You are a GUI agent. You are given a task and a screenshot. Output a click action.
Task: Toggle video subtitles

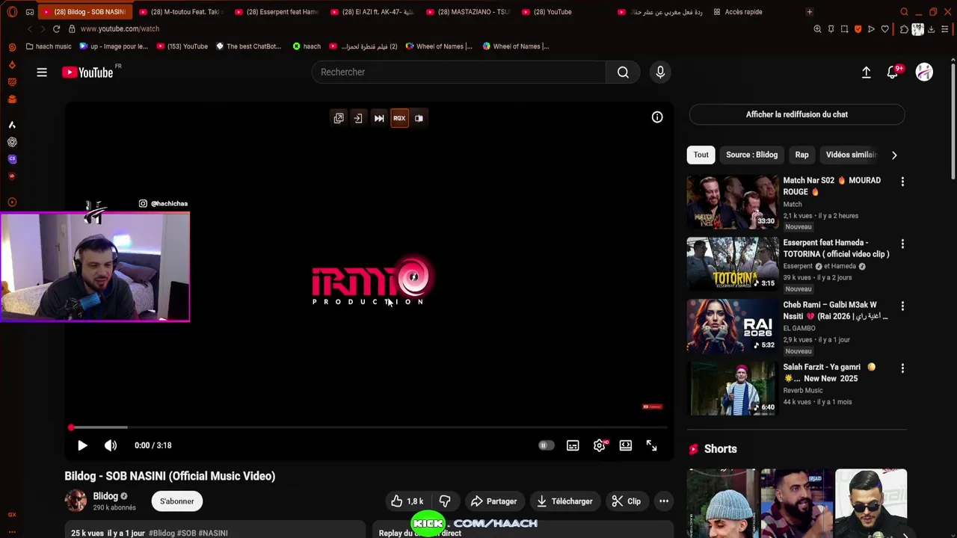pyautogui.click(x=573, y=445)
